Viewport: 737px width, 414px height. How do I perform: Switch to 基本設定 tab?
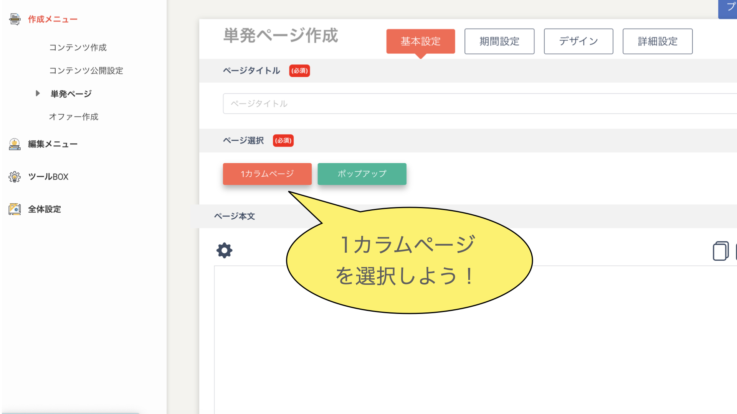pyautogui.click(x=420, y=41)
